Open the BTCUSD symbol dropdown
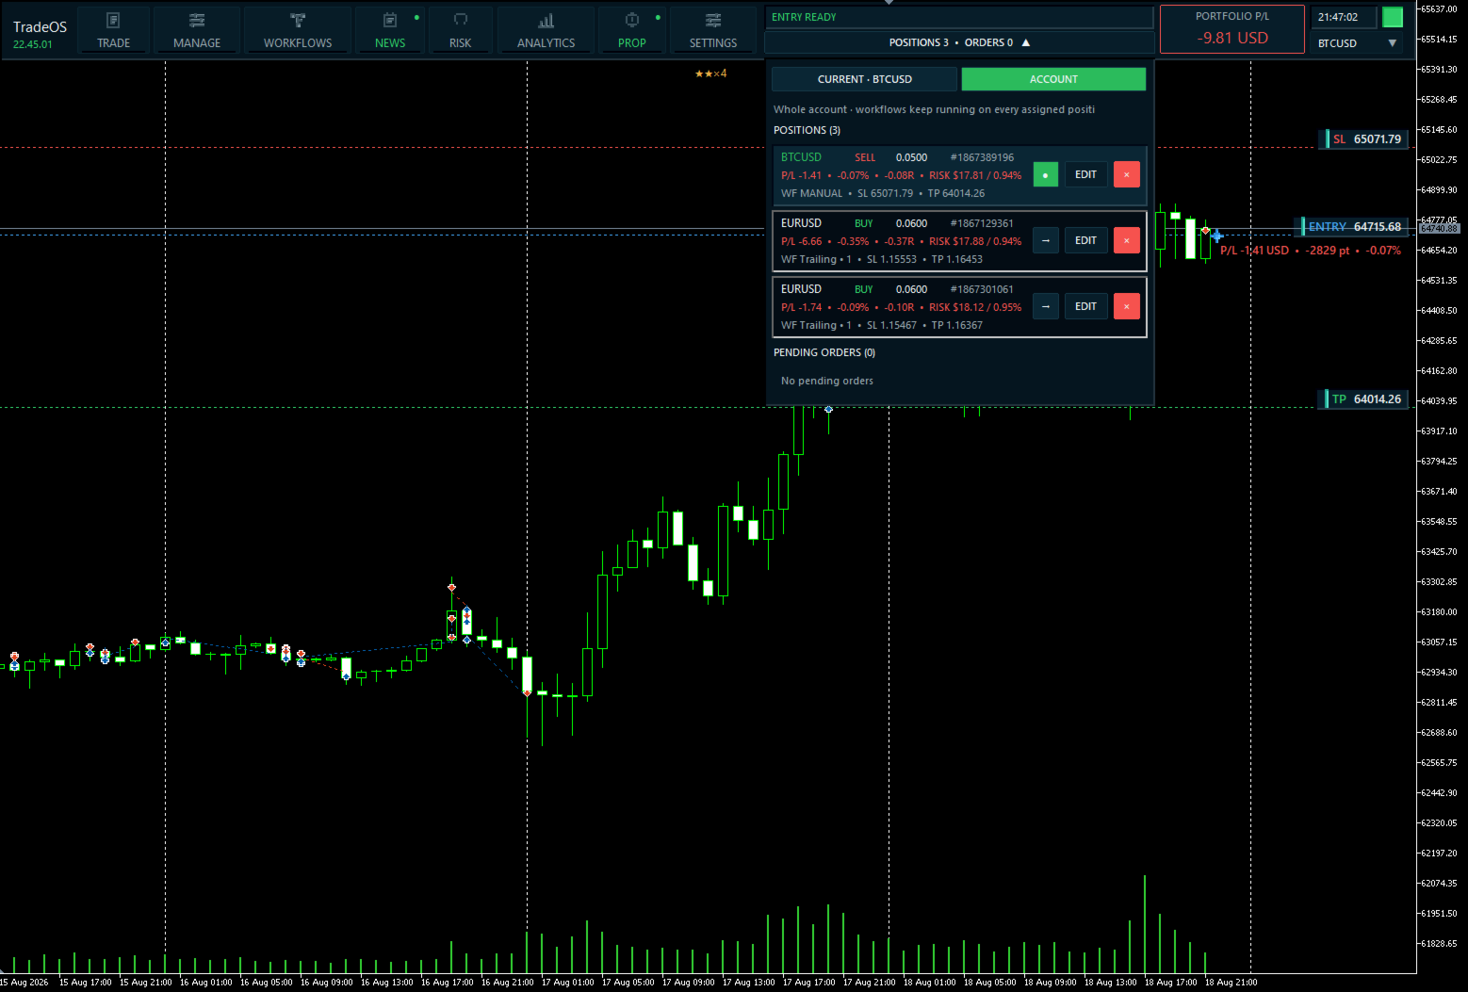1468x992 pixels. [1357, 43]
